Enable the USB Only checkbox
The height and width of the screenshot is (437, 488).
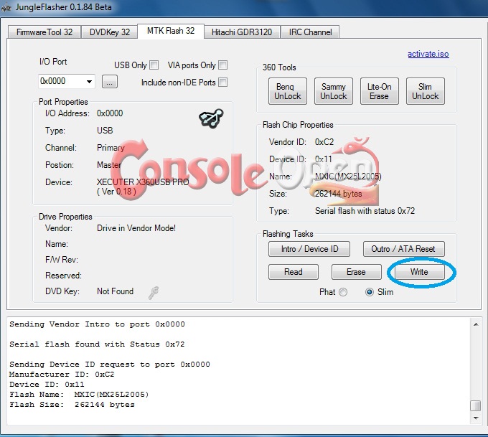coord(154,65)
